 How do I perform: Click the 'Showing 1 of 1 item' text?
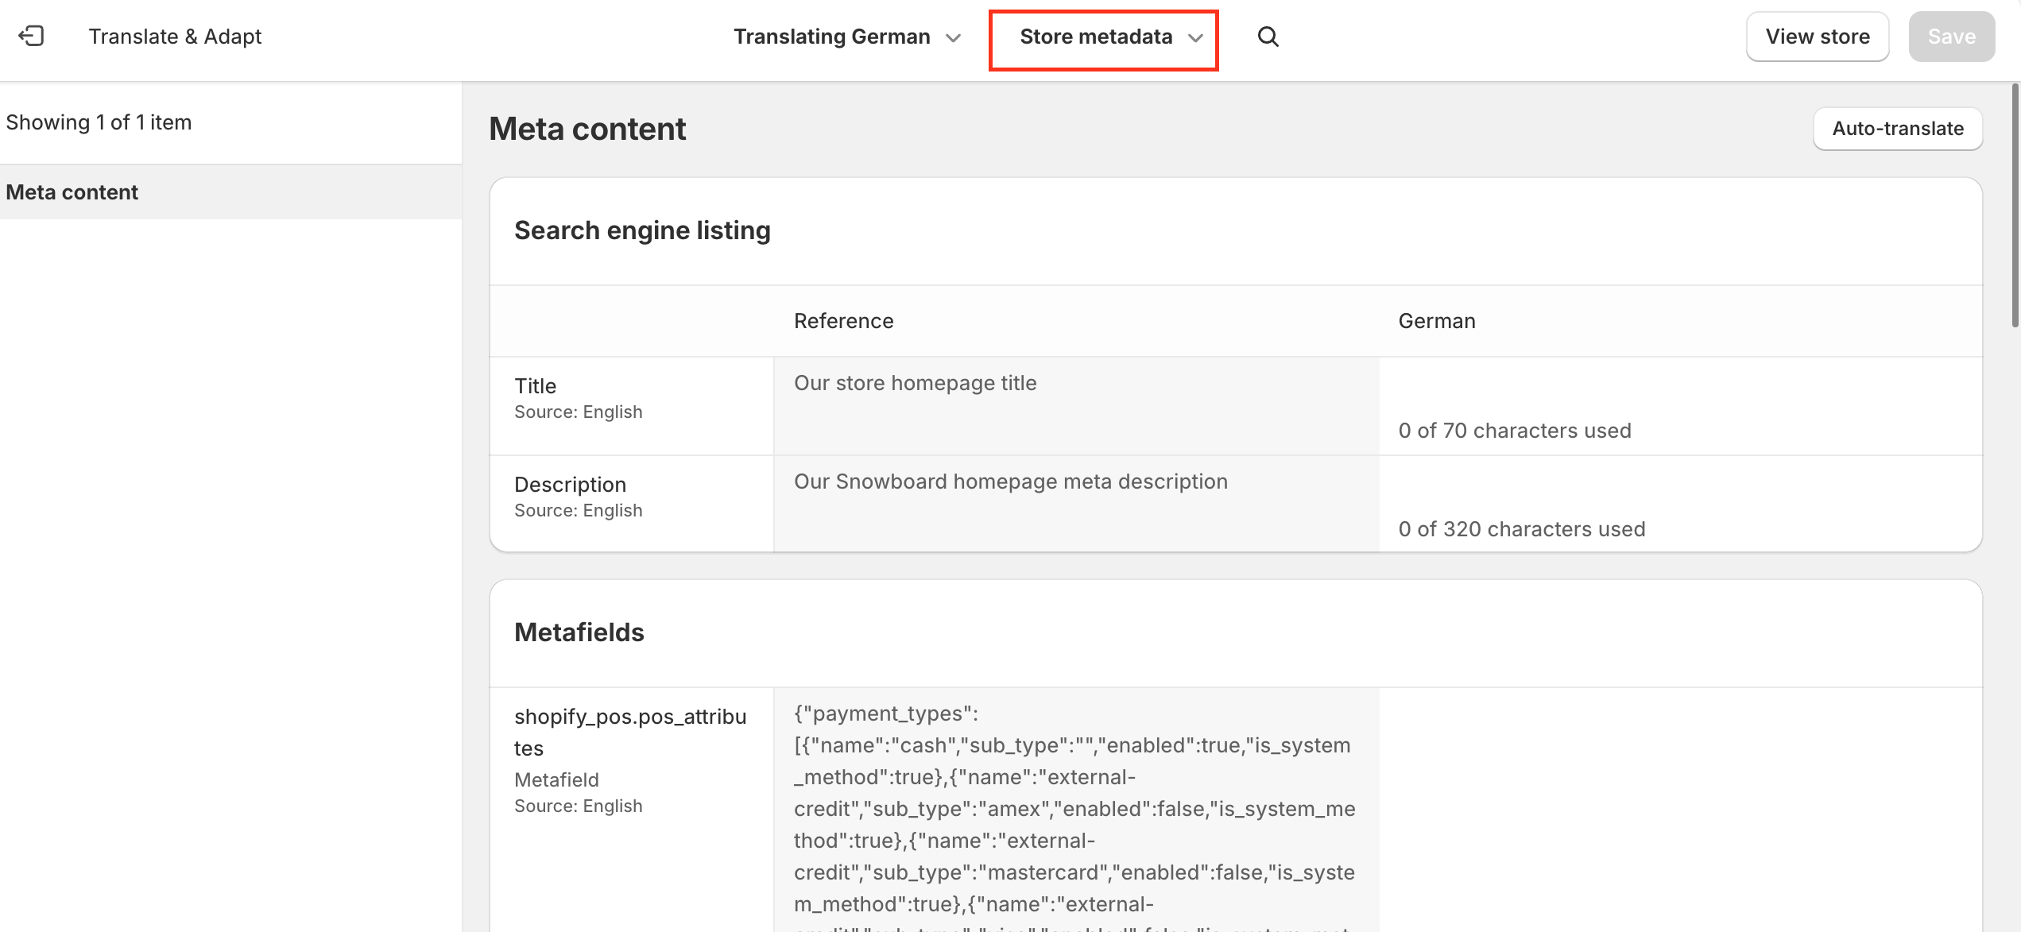pos(99,122)
